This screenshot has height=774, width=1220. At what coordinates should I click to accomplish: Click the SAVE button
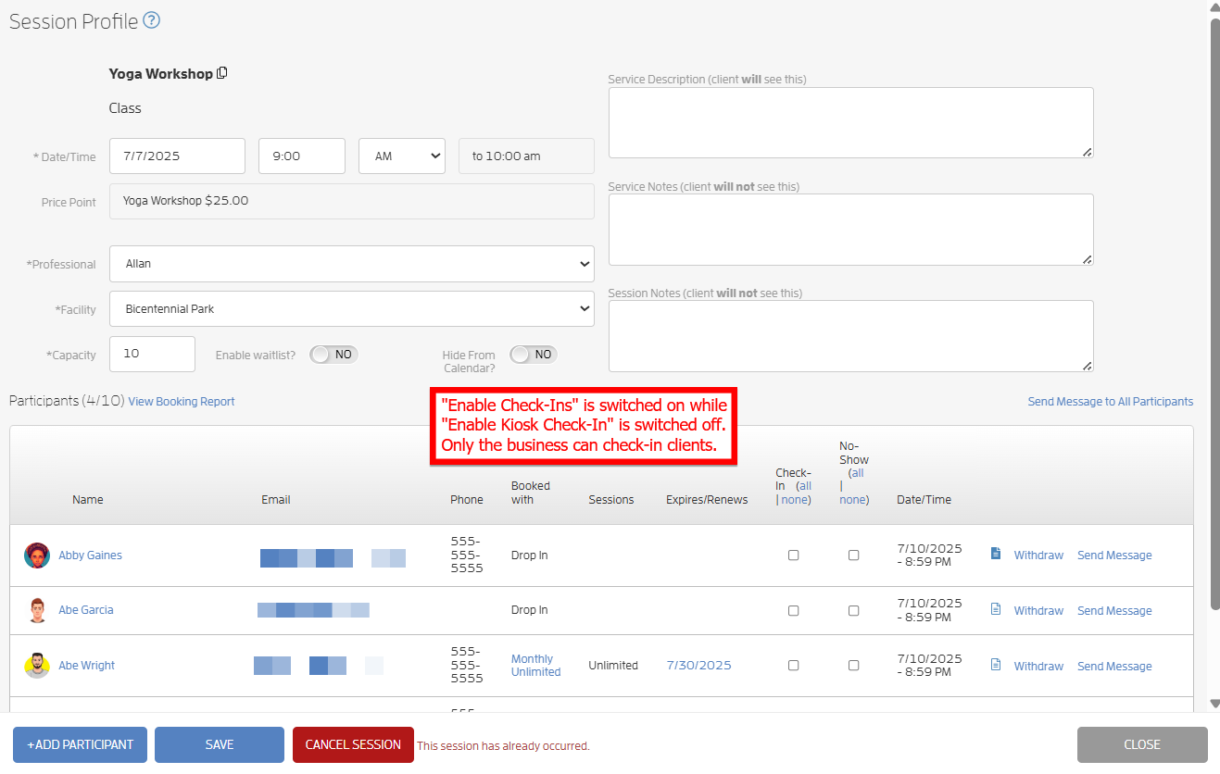pyautogui.click(x=220, y=744)
